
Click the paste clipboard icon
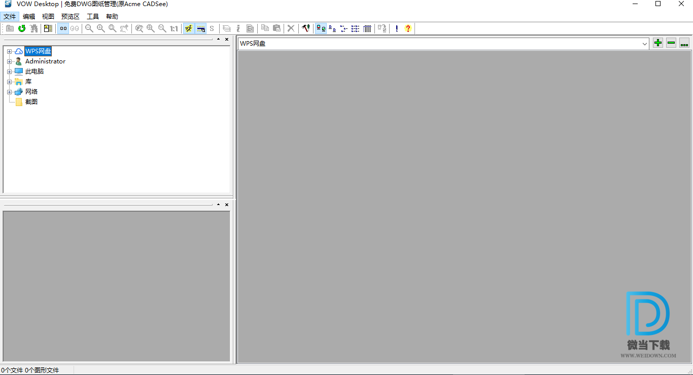point(276,28)
